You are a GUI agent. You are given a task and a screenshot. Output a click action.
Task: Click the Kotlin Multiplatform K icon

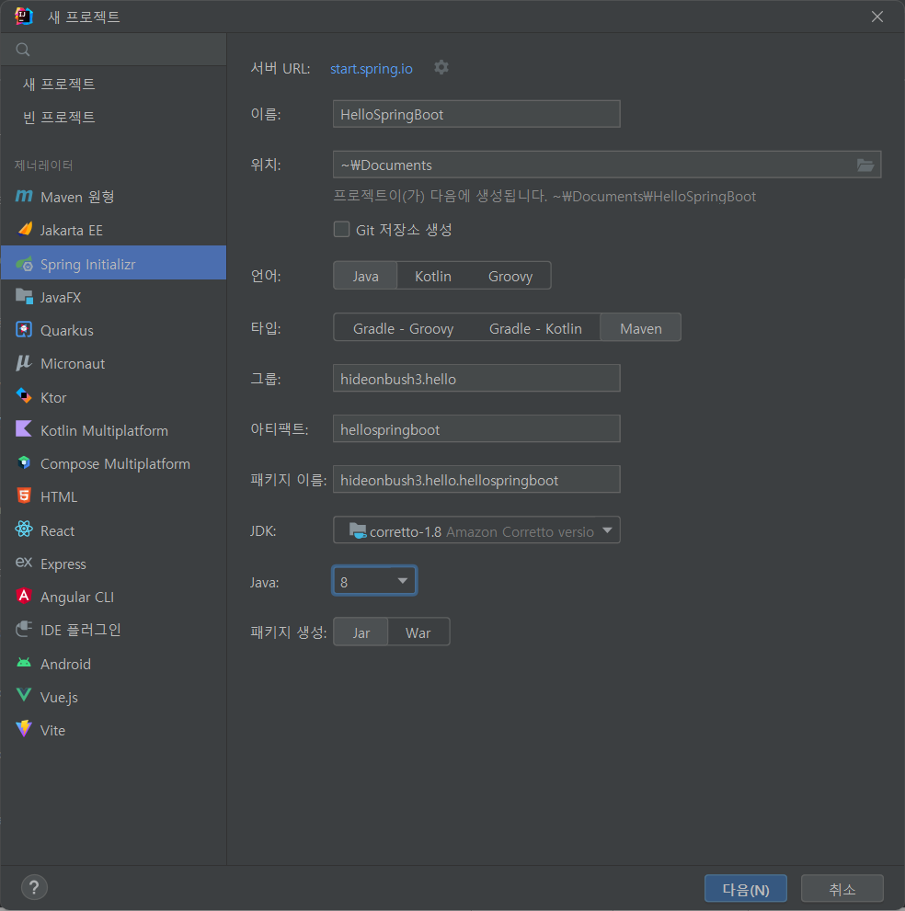point(24,429)
